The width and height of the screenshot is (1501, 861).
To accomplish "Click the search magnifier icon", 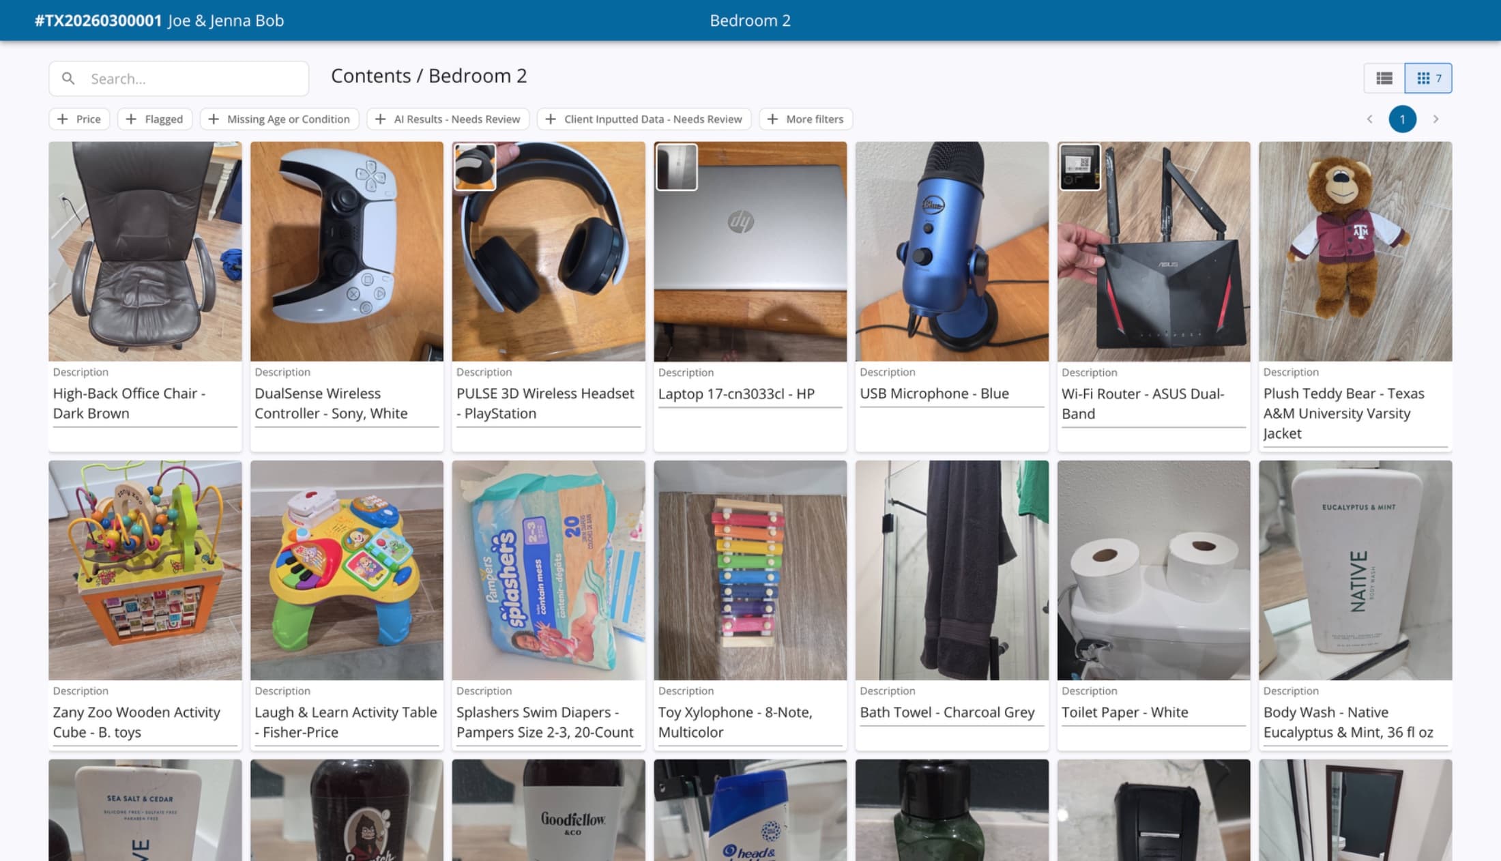I will tap(68, 78).
